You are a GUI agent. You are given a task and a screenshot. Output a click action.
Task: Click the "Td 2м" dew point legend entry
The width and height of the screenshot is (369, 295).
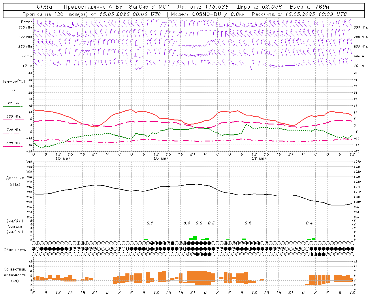tap(14, 103)
